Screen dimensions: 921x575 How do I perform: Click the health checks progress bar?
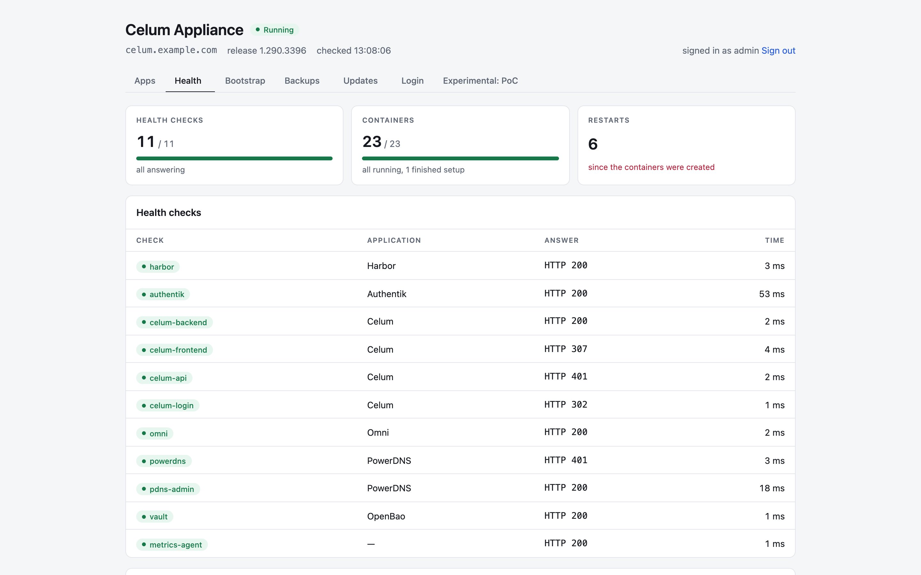pyautogui.click(x=234, y=158)
